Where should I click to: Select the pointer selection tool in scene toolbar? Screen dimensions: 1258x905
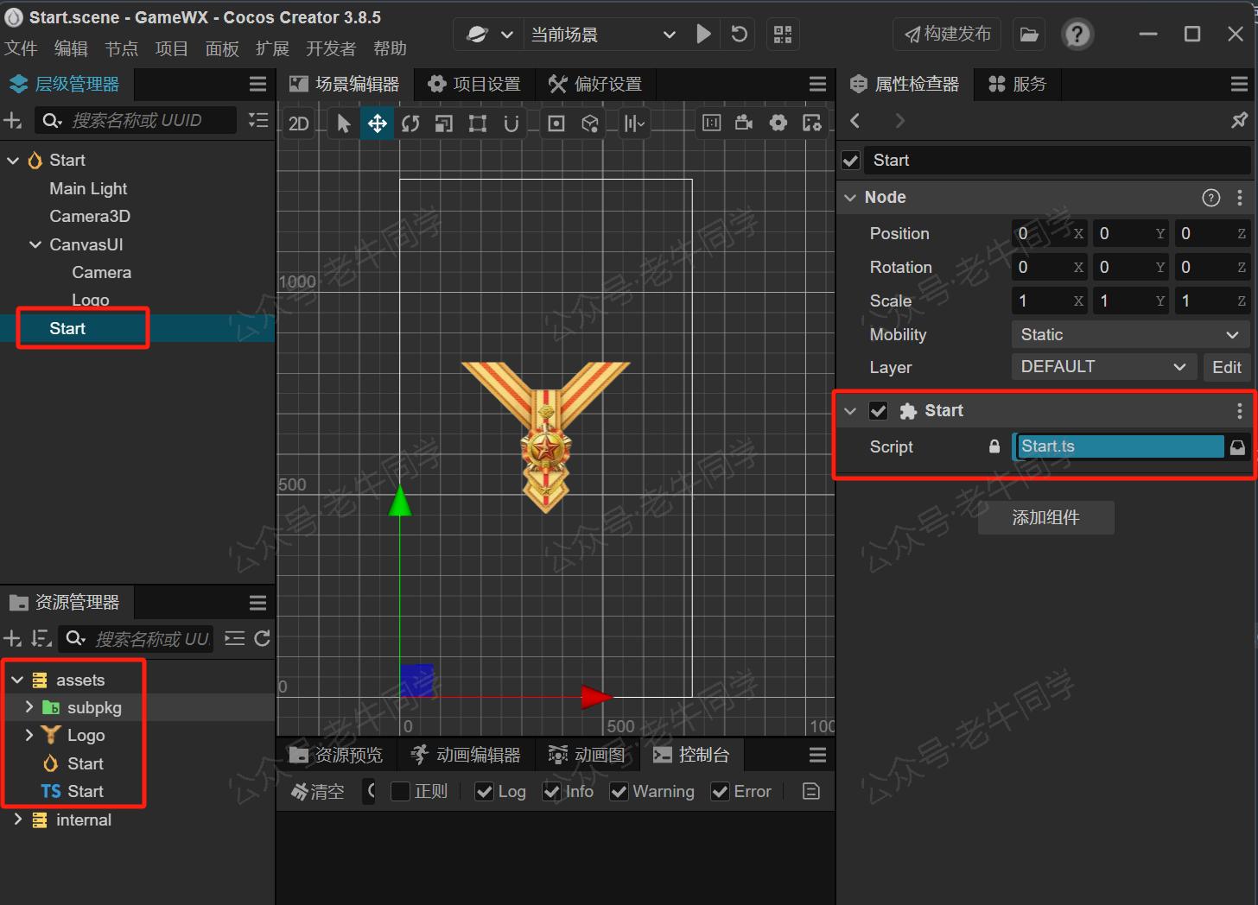(344, 123)
